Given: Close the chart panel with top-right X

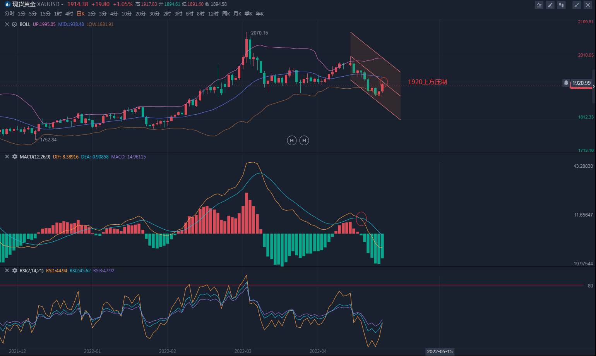Looking at the screenshot, I should 588,5.
